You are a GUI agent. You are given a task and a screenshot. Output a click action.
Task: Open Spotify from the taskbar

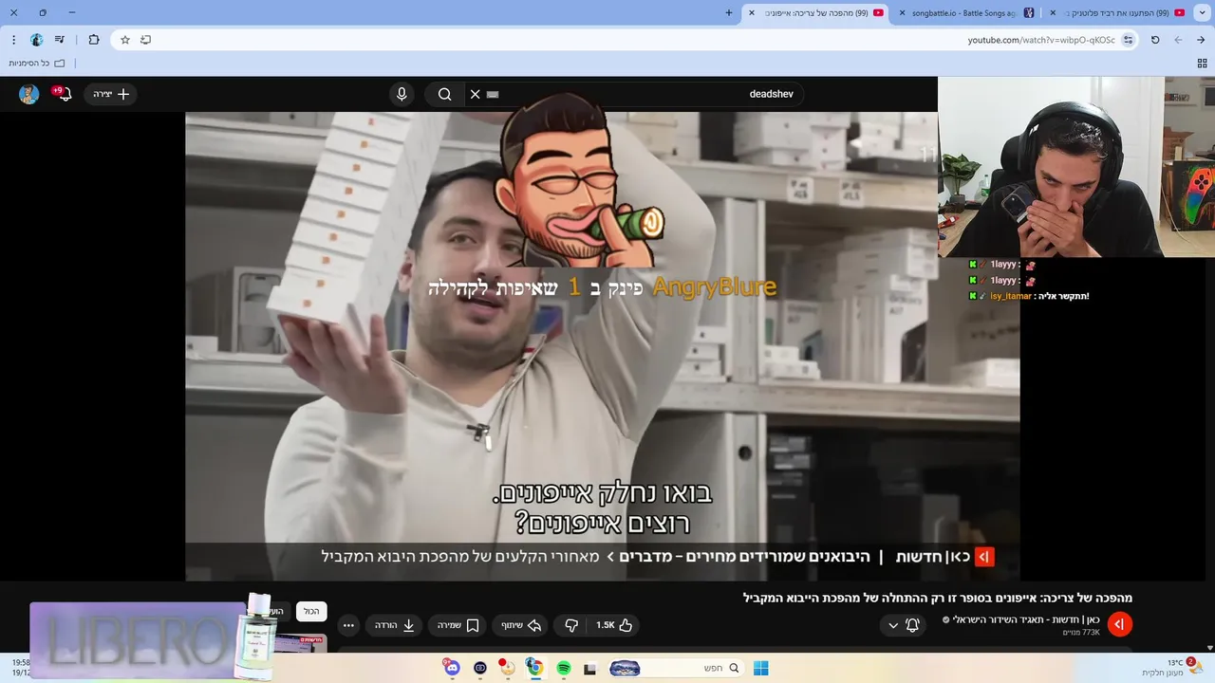point(563,669)
